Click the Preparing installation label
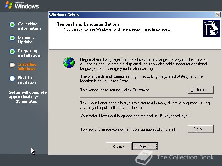Screen dimensions: 222x166 click(29, 53)
